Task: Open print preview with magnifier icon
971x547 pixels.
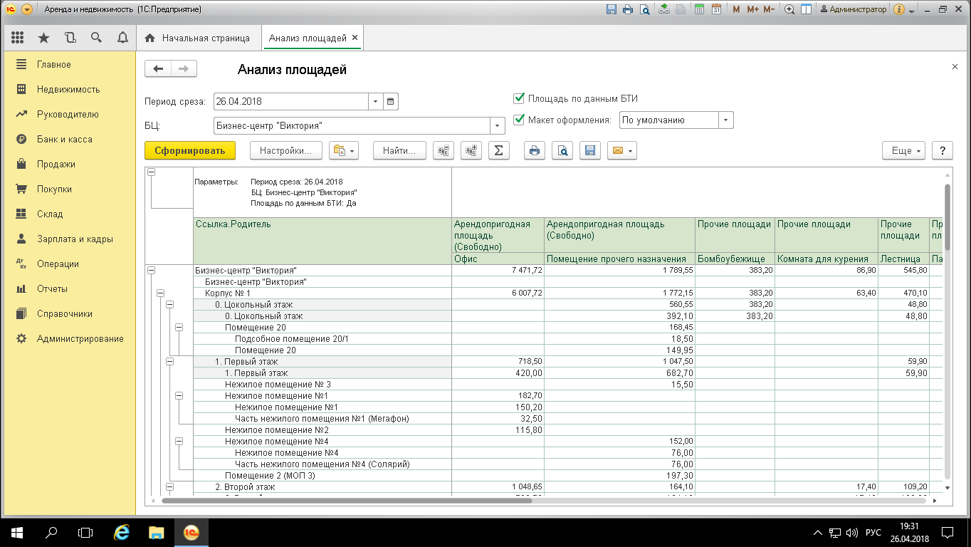Action: (x=562, y=150)
